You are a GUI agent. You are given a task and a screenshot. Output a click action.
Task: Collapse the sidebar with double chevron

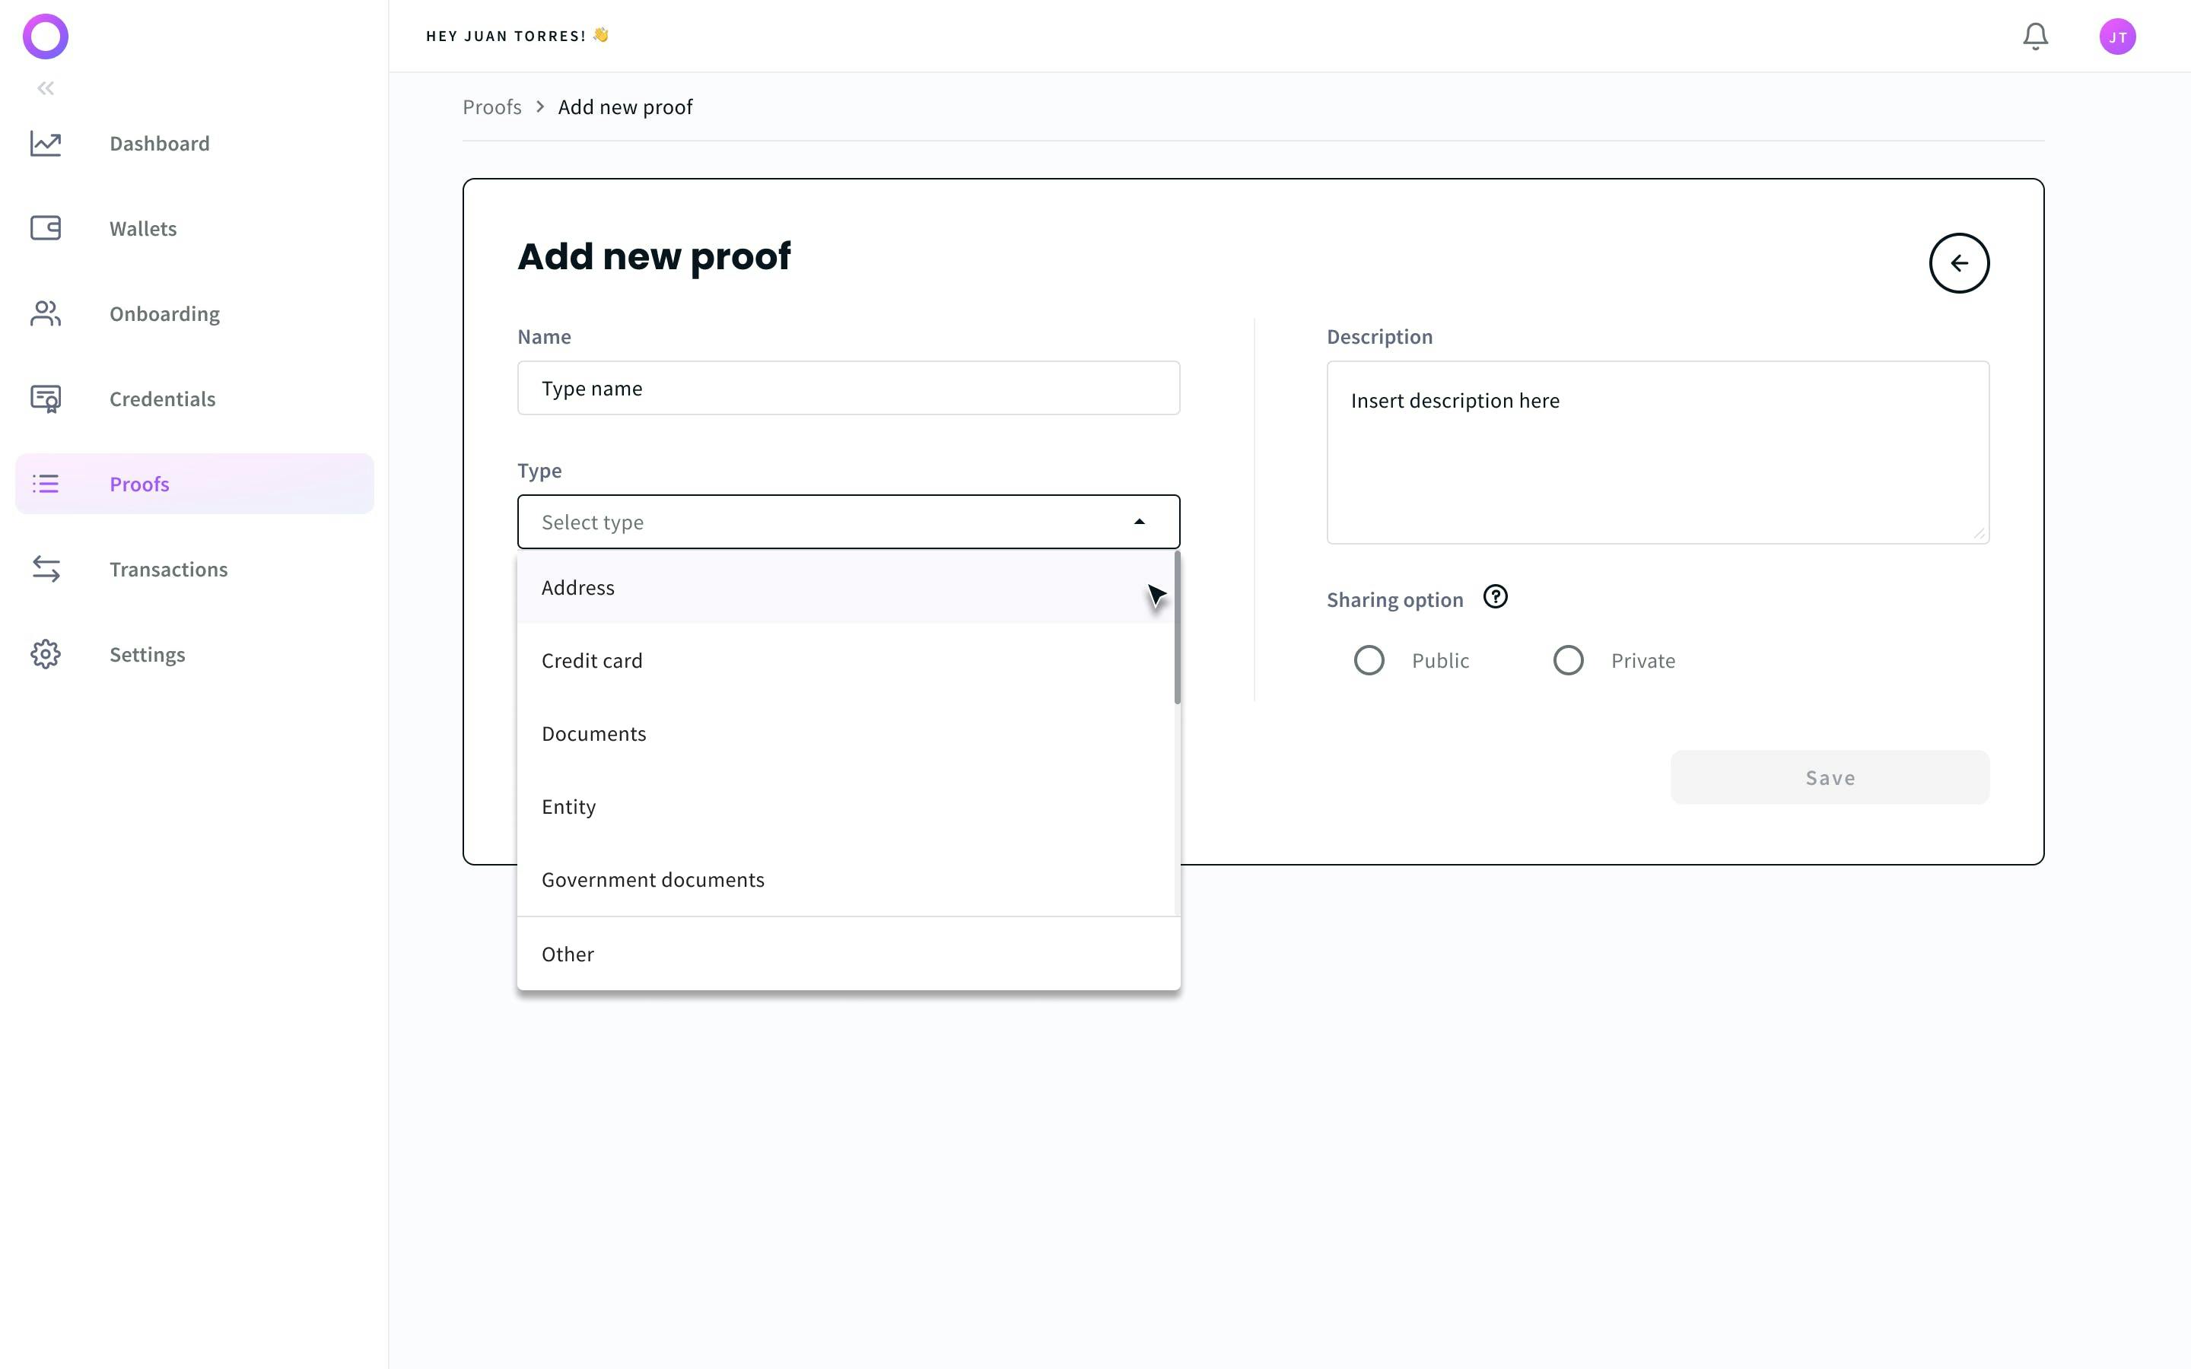46,87
